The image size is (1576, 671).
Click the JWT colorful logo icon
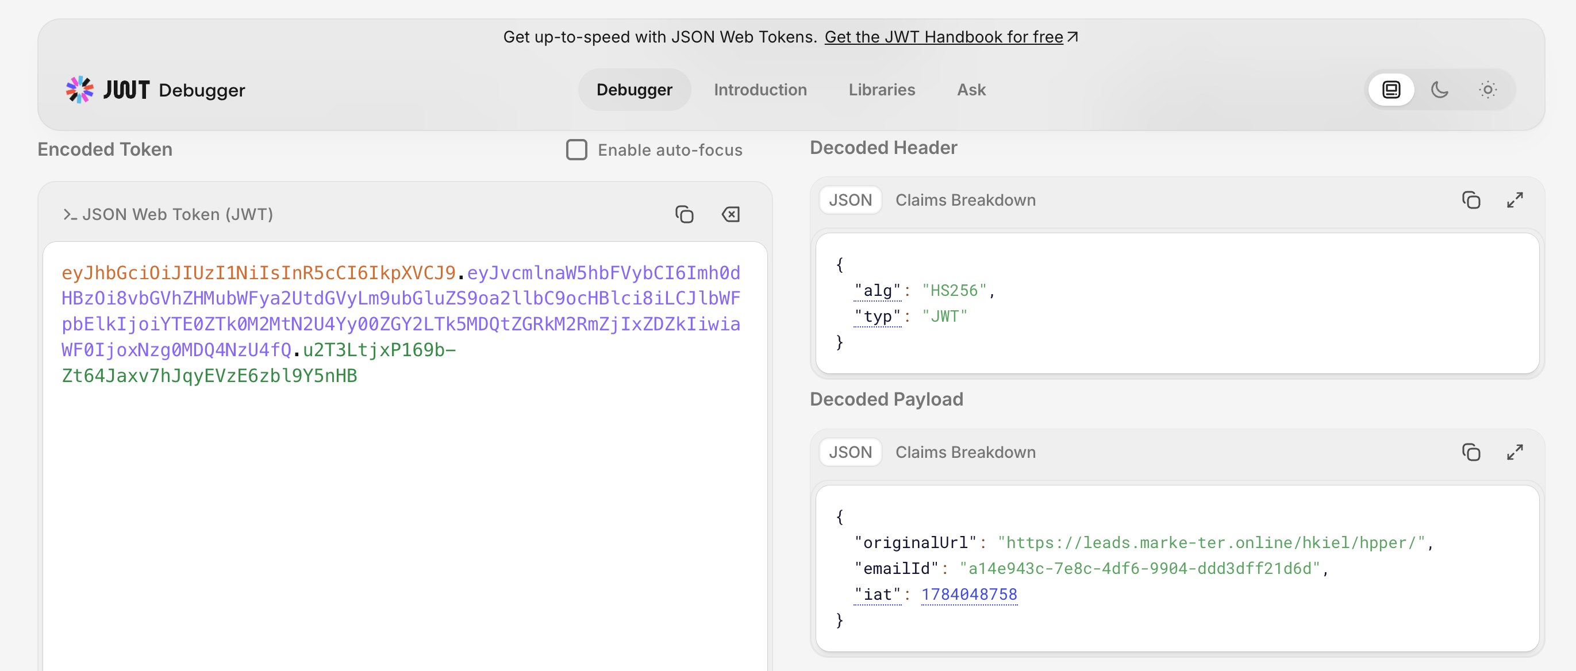tap(80, 90)
